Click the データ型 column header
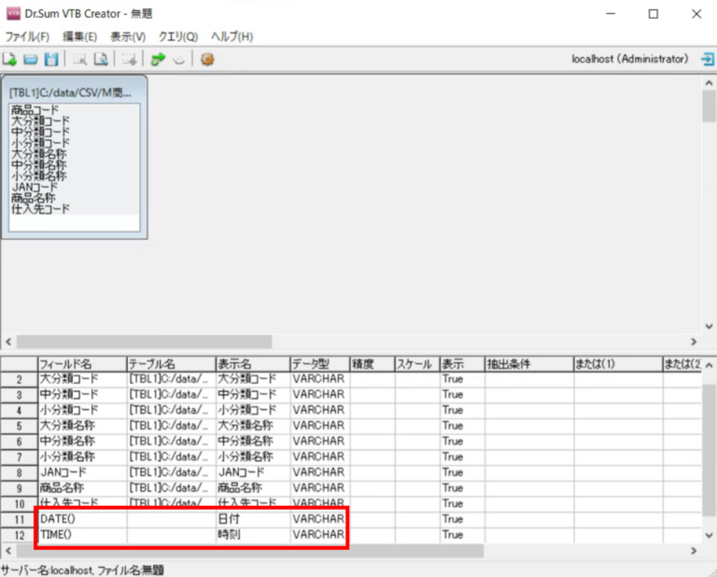The width and height of the screenshot is (717, 577). pos(317,363)
